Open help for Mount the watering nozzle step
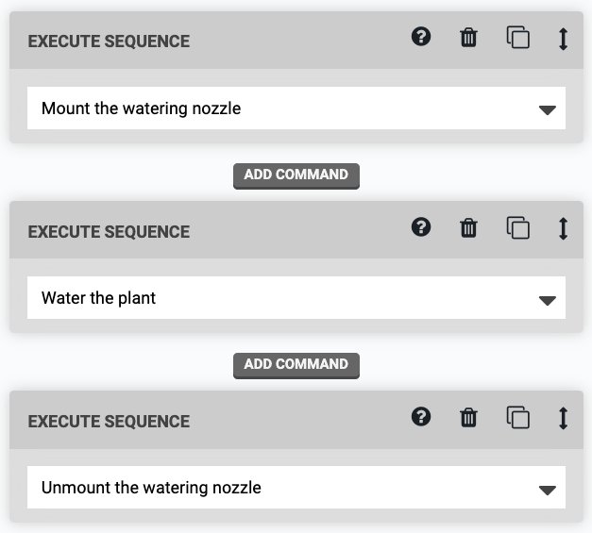This screenshot has height=533, width=592. coord(421,38)
